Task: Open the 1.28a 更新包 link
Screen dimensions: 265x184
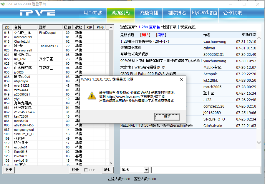Action: (x=149, y=27)
